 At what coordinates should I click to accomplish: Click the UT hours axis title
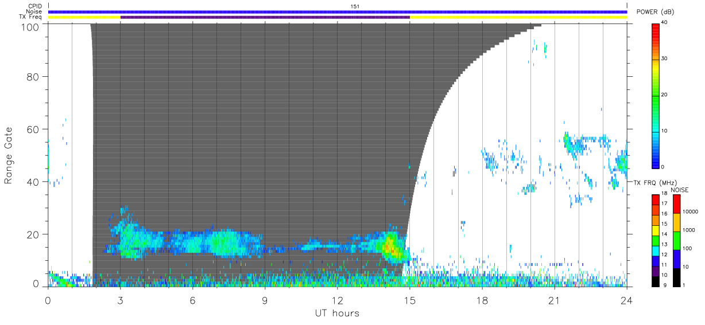click(x=337, y=313)
